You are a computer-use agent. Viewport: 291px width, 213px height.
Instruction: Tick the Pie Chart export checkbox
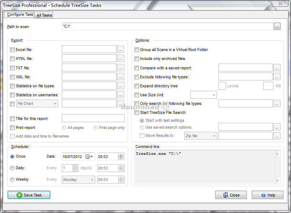pyautogui.click(x=12, y=104)
